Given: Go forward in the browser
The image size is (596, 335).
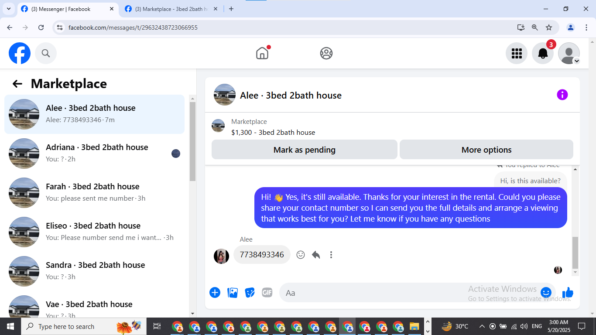Looking at the screenshot, I should point(25,27).
